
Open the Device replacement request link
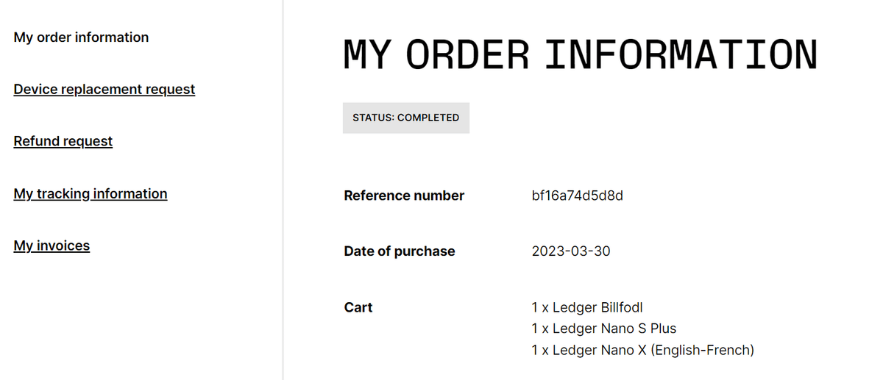(x=104, y=90)
